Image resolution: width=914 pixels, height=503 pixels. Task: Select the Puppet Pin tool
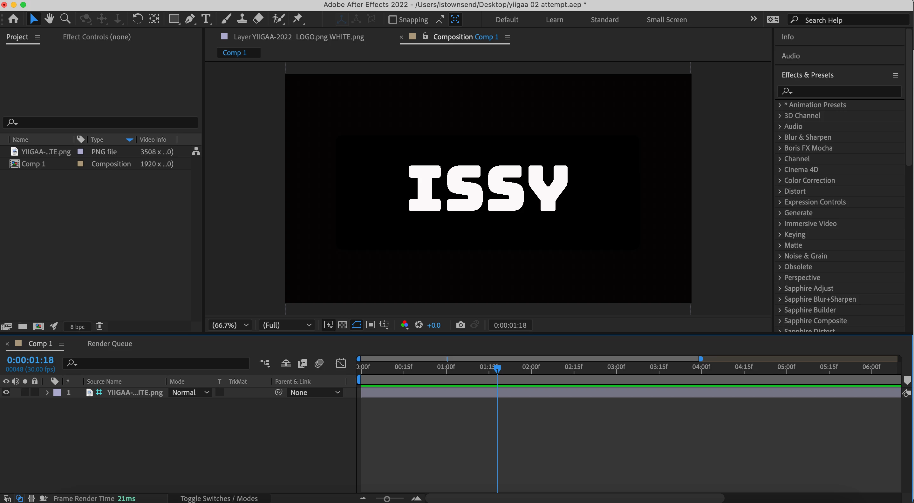tap(298, 19)
